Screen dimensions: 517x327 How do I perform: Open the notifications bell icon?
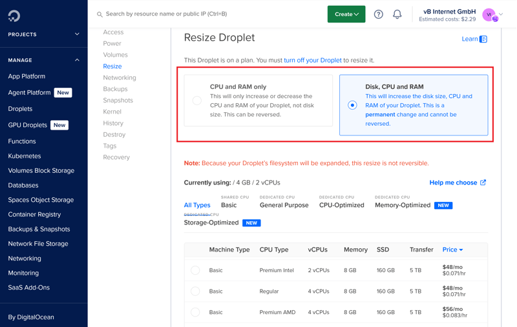(x=397, y=14)
